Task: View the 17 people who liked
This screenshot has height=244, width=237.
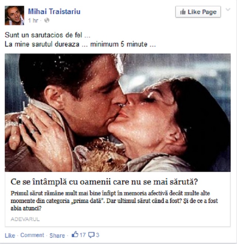Action: click(83, 235)
